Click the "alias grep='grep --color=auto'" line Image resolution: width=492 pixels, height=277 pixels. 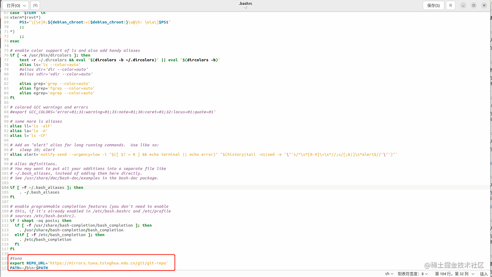(x=55, y=84)
